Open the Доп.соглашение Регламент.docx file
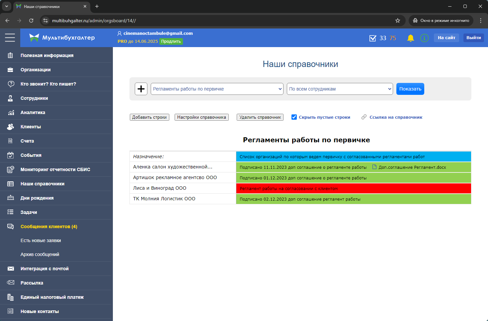The image size is (488, 321). coord(412,167)
